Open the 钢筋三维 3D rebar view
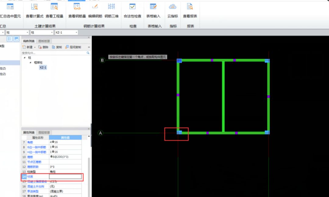The image size is (329, 197). pos(111,10)
